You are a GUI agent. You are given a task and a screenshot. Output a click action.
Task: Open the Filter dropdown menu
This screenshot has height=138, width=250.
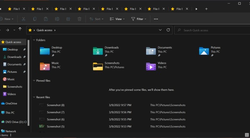tap(139, 19)
